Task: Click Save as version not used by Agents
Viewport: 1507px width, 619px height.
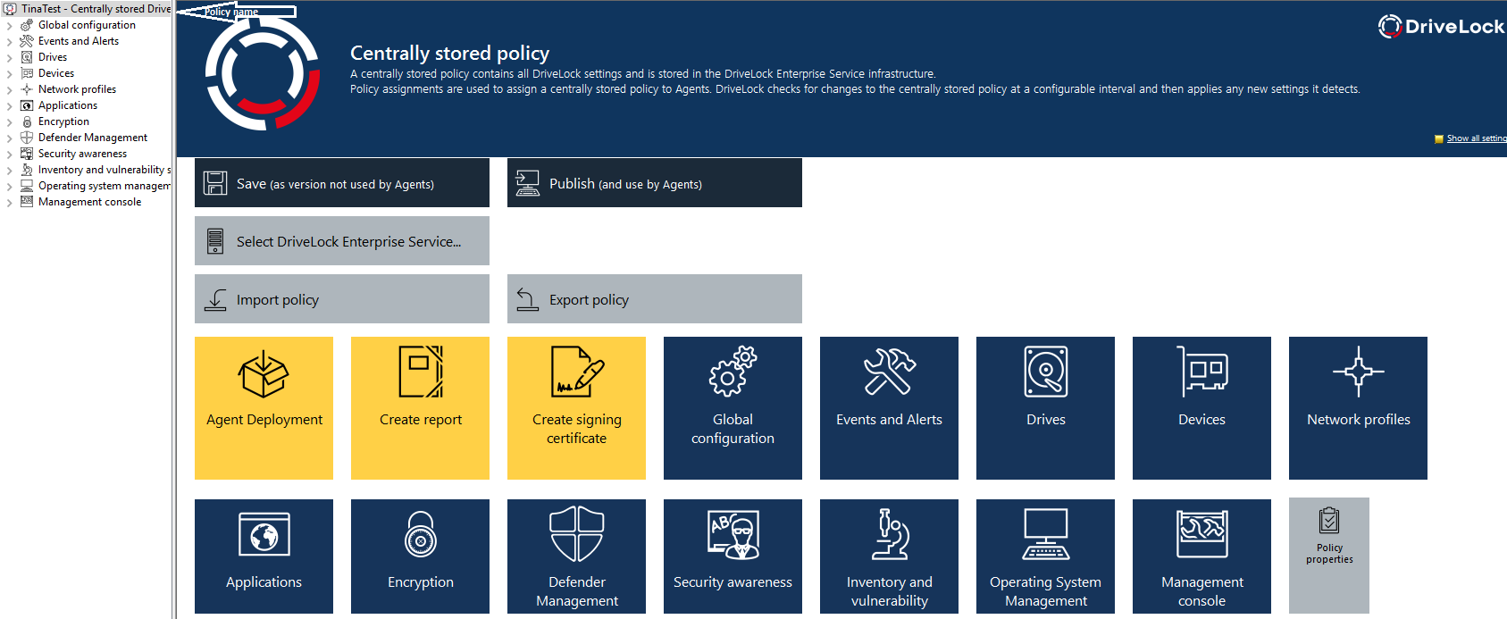Action: tap(342, 183)
